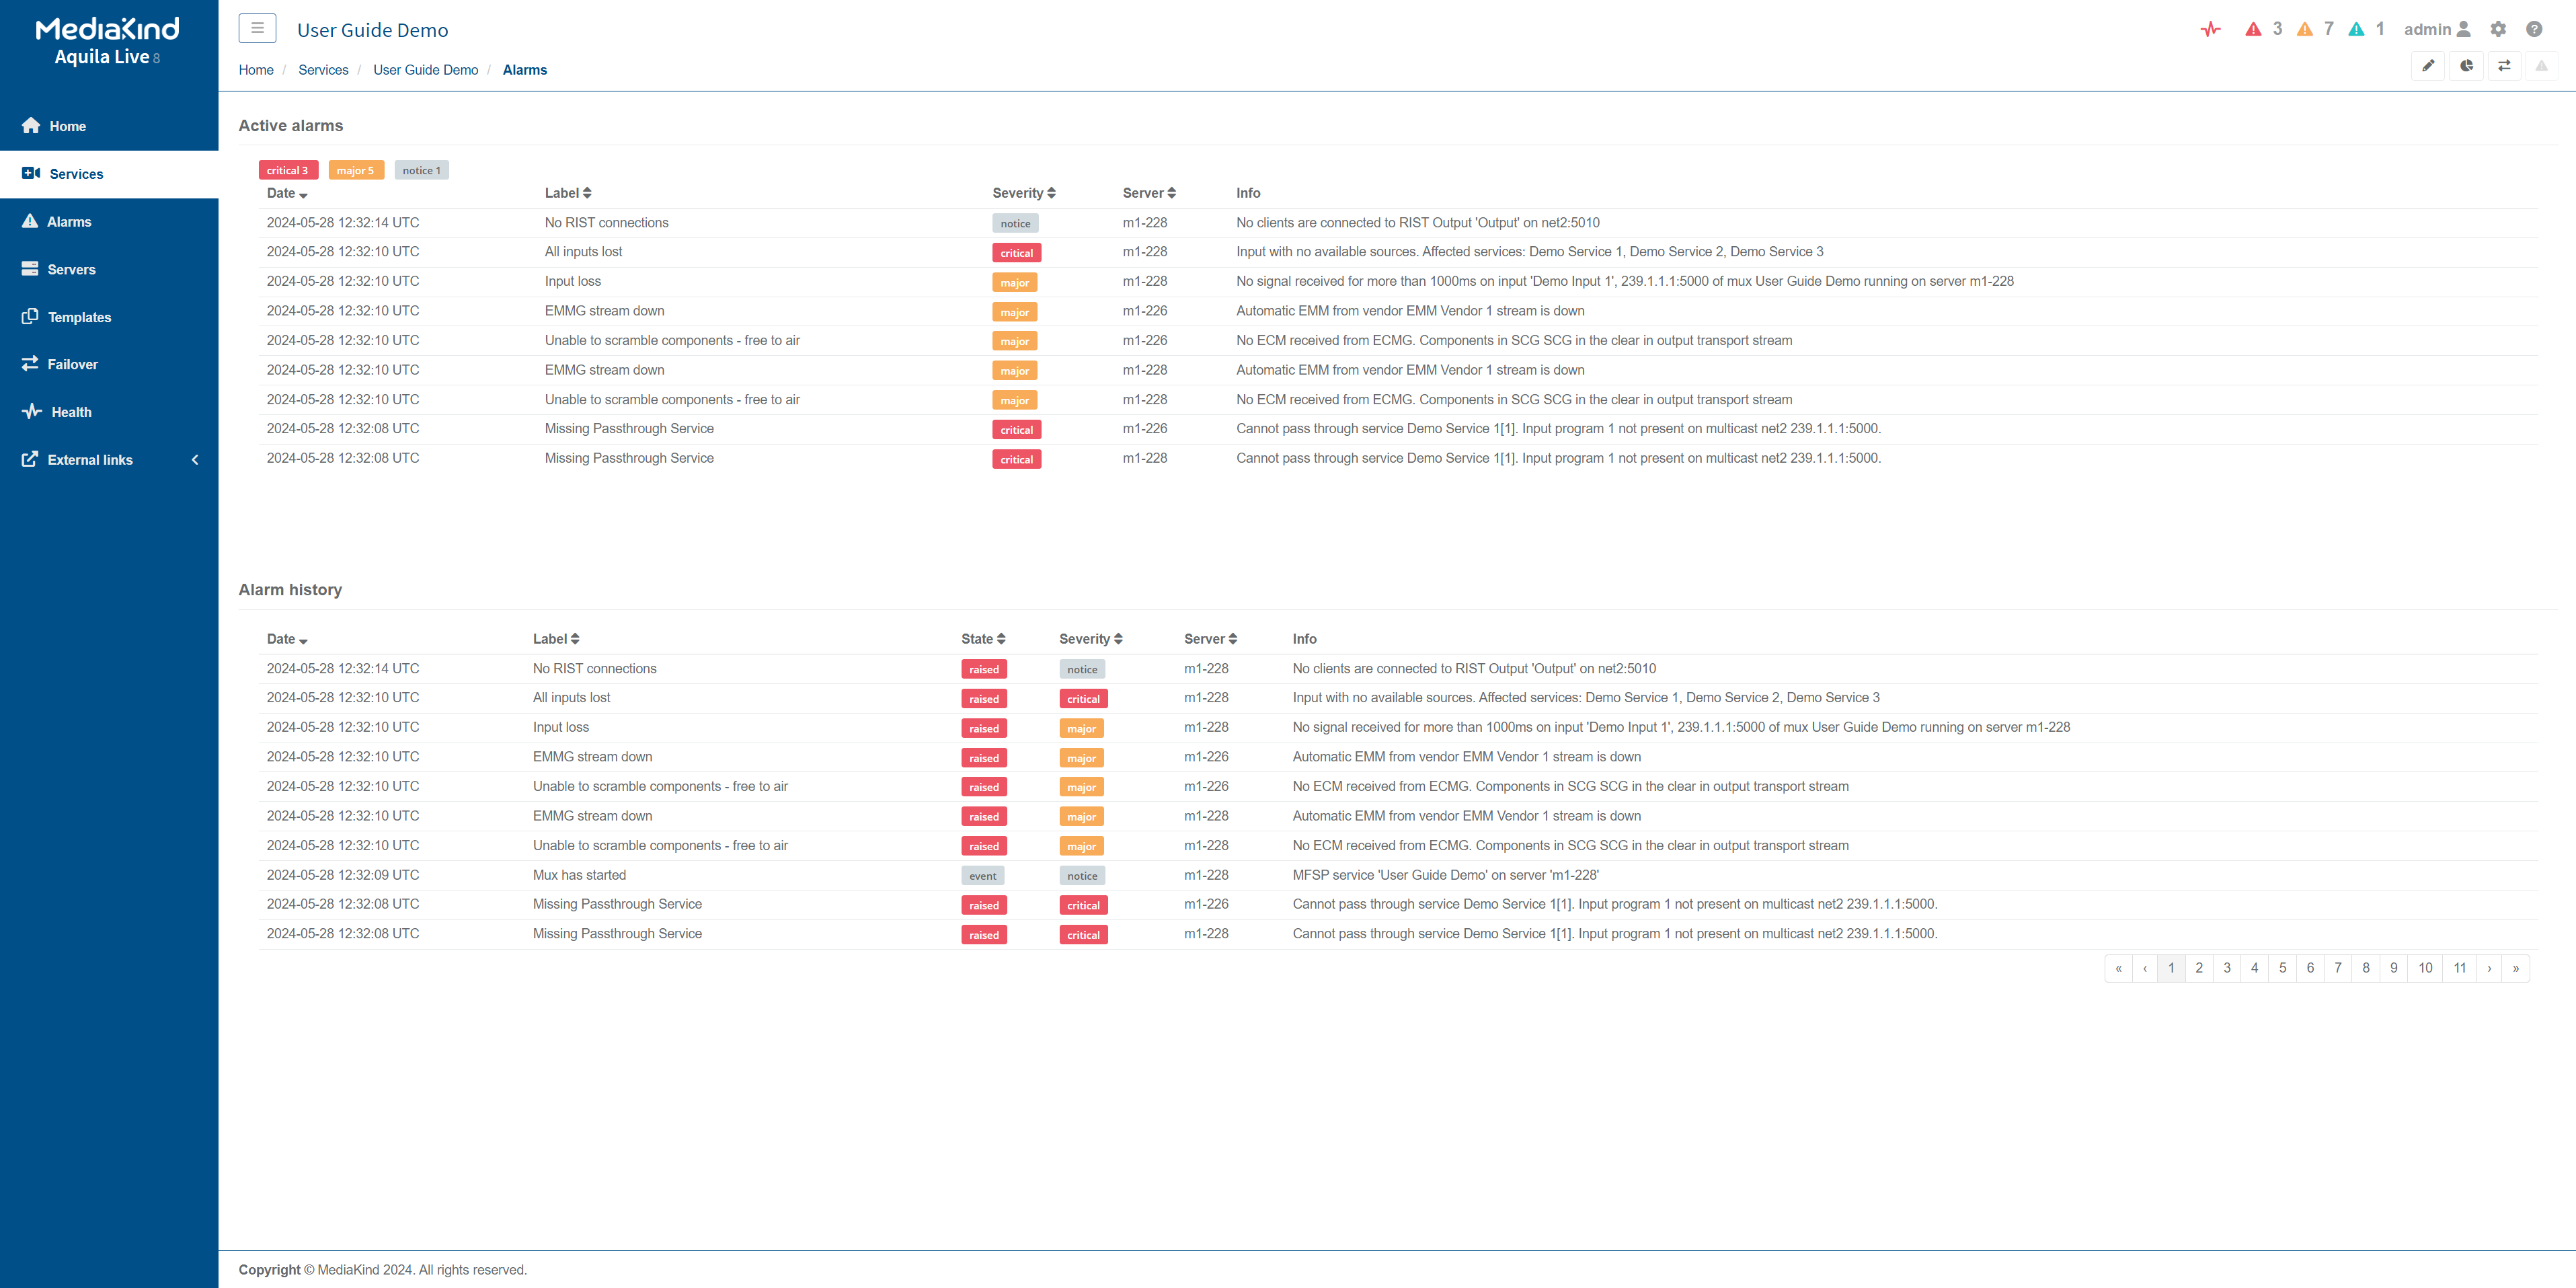Image resolution: width=2576 pixels, height=1288 pixels.
Task: Click the red critical alarm triangle
Action: pos(2253,29)
